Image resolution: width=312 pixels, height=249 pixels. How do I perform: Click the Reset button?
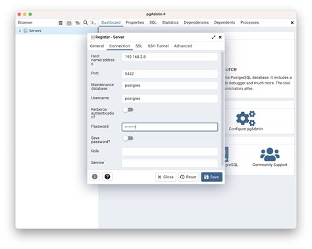[x=188, y=177]
